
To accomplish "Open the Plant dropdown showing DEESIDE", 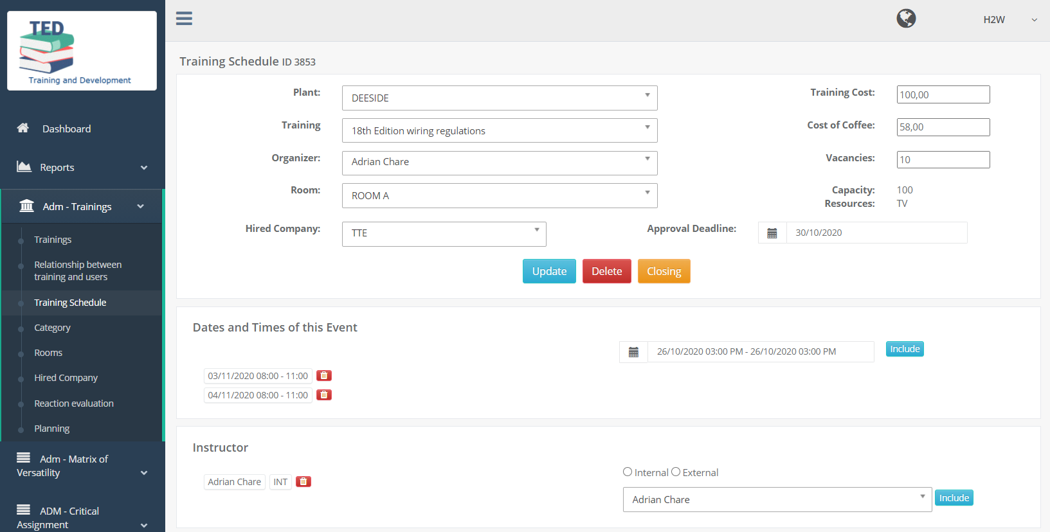I will pyautogui.click(x=499, y=98).
